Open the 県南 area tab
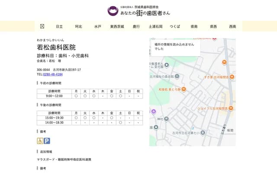The image size is (277, 173). 194,26
